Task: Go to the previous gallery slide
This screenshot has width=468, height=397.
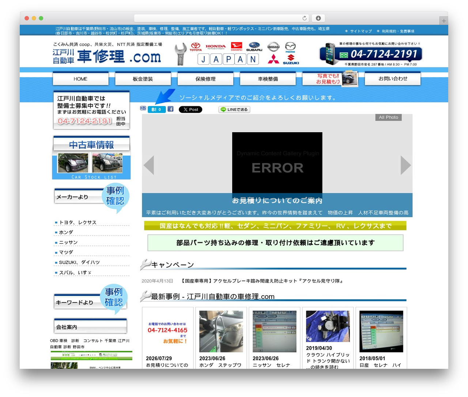Action: (x=149, y=165)
